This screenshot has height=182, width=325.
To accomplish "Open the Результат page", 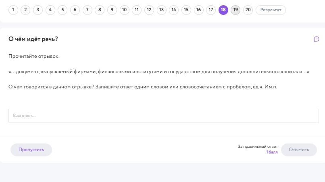I will click(271, 10).
